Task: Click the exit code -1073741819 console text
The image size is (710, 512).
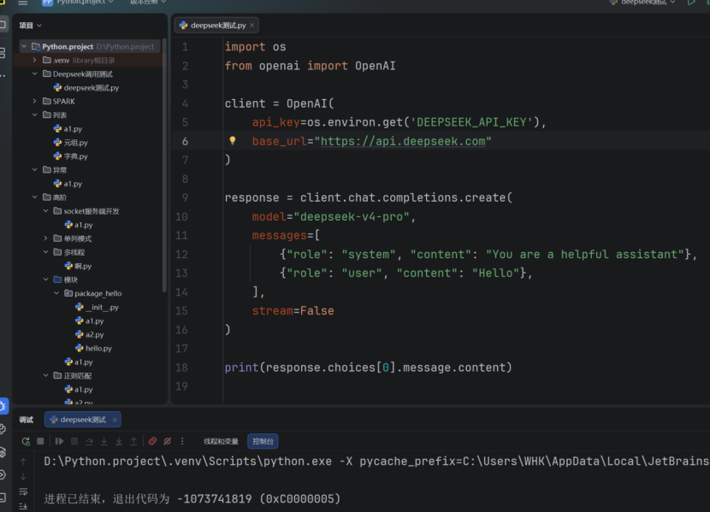Action: click(214, 499)
